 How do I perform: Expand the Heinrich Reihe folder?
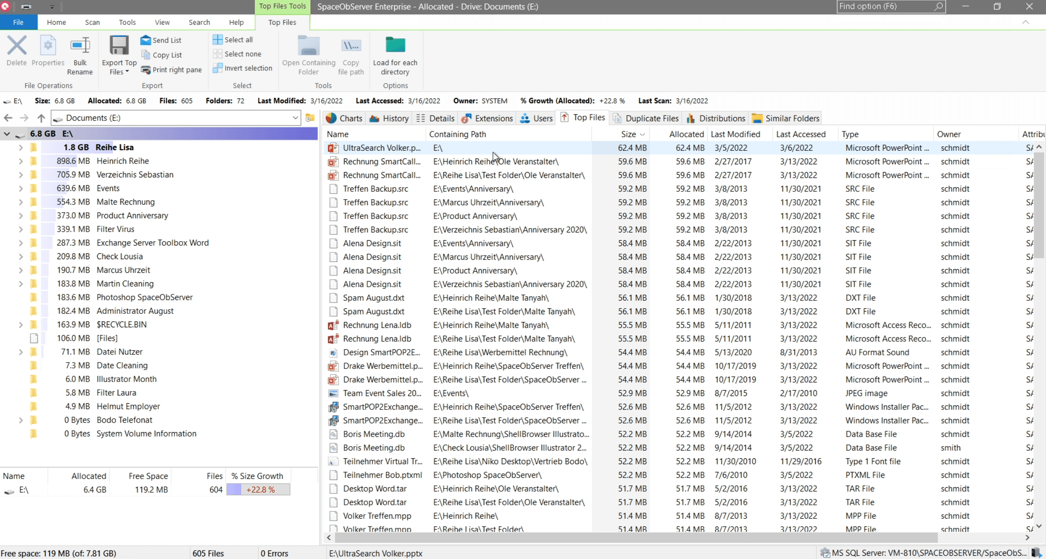[21, 161]
